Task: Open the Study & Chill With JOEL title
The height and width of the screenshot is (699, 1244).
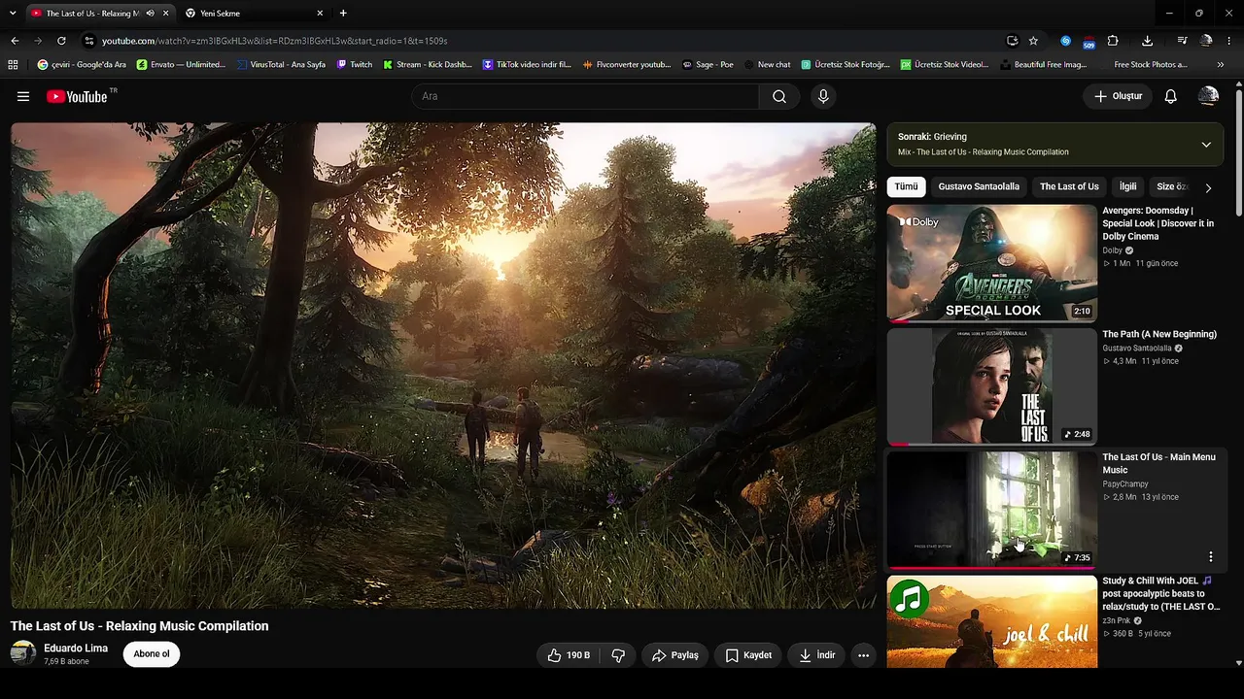Action: pos(1160,593)
